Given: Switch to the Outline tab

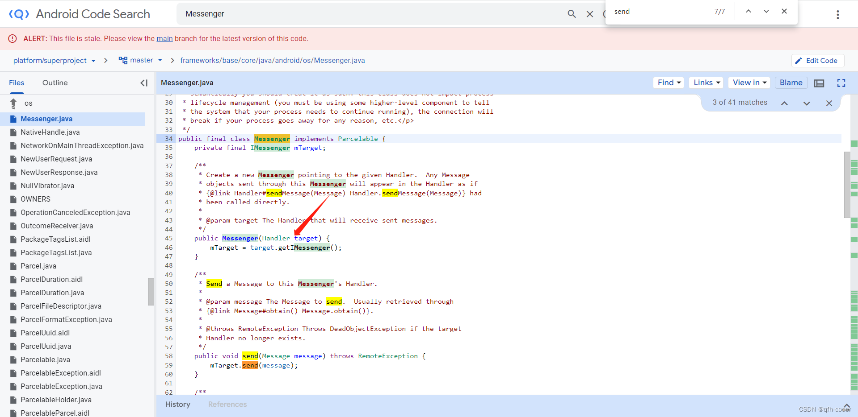Looking at the screenshot, I should 55,83.
